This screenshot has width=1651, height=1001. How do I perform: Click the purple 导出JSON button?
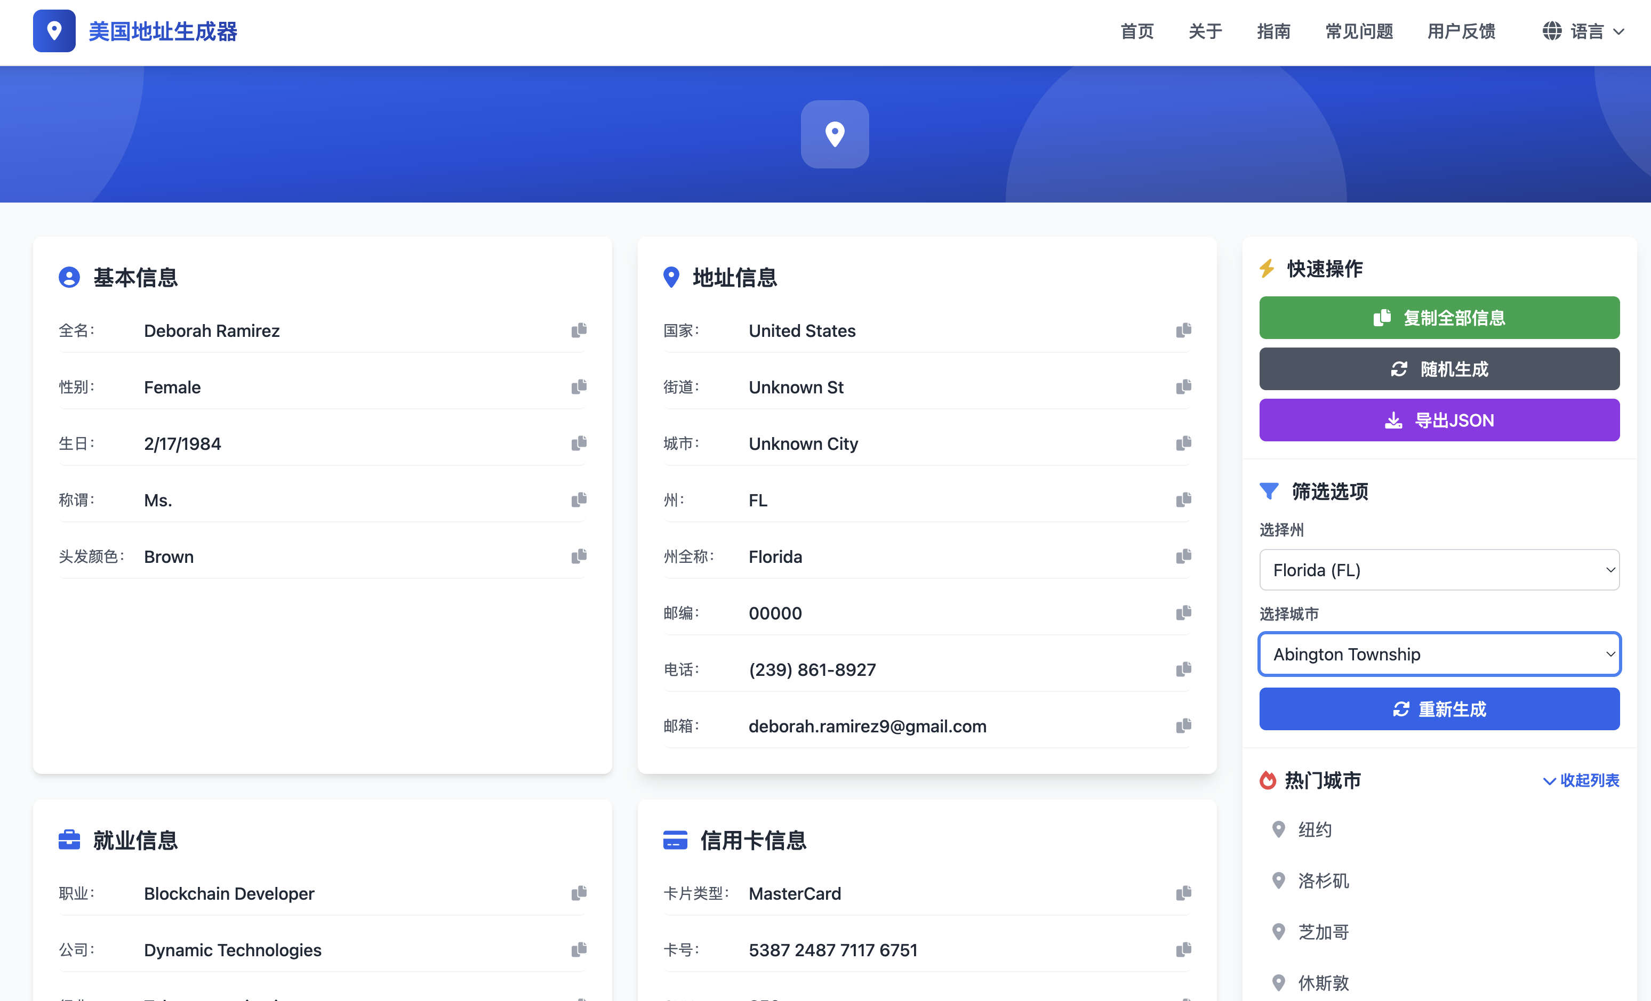1439,420
